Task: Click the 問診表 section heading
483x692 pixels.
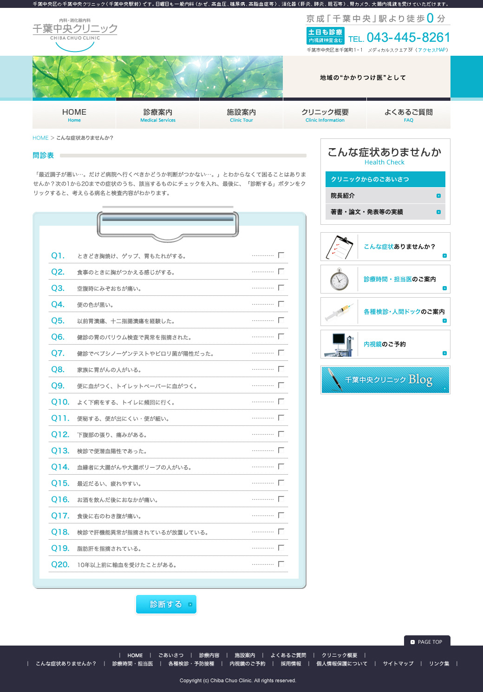Action: pyautogui.click(x=43, y=156)
